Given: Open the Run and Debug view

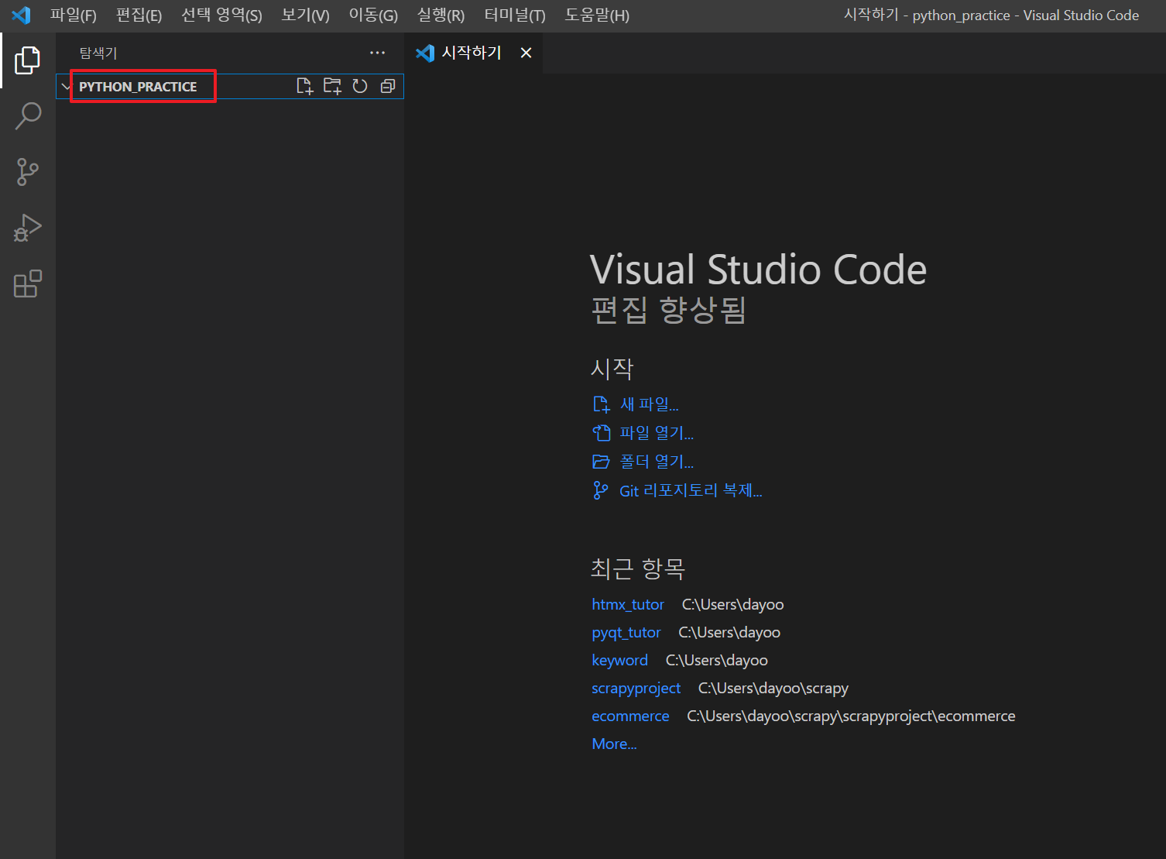Looking at the screenshot, I should 28,228.
